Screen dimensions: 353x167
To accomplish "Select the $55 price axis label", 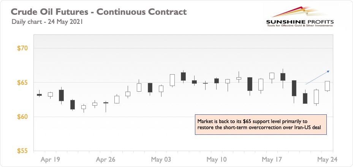I will click(22, 151).
